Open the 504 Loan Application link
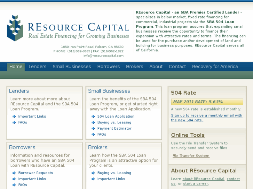The image size is (253, 189). pyautogui.click(x=116, y=116)
